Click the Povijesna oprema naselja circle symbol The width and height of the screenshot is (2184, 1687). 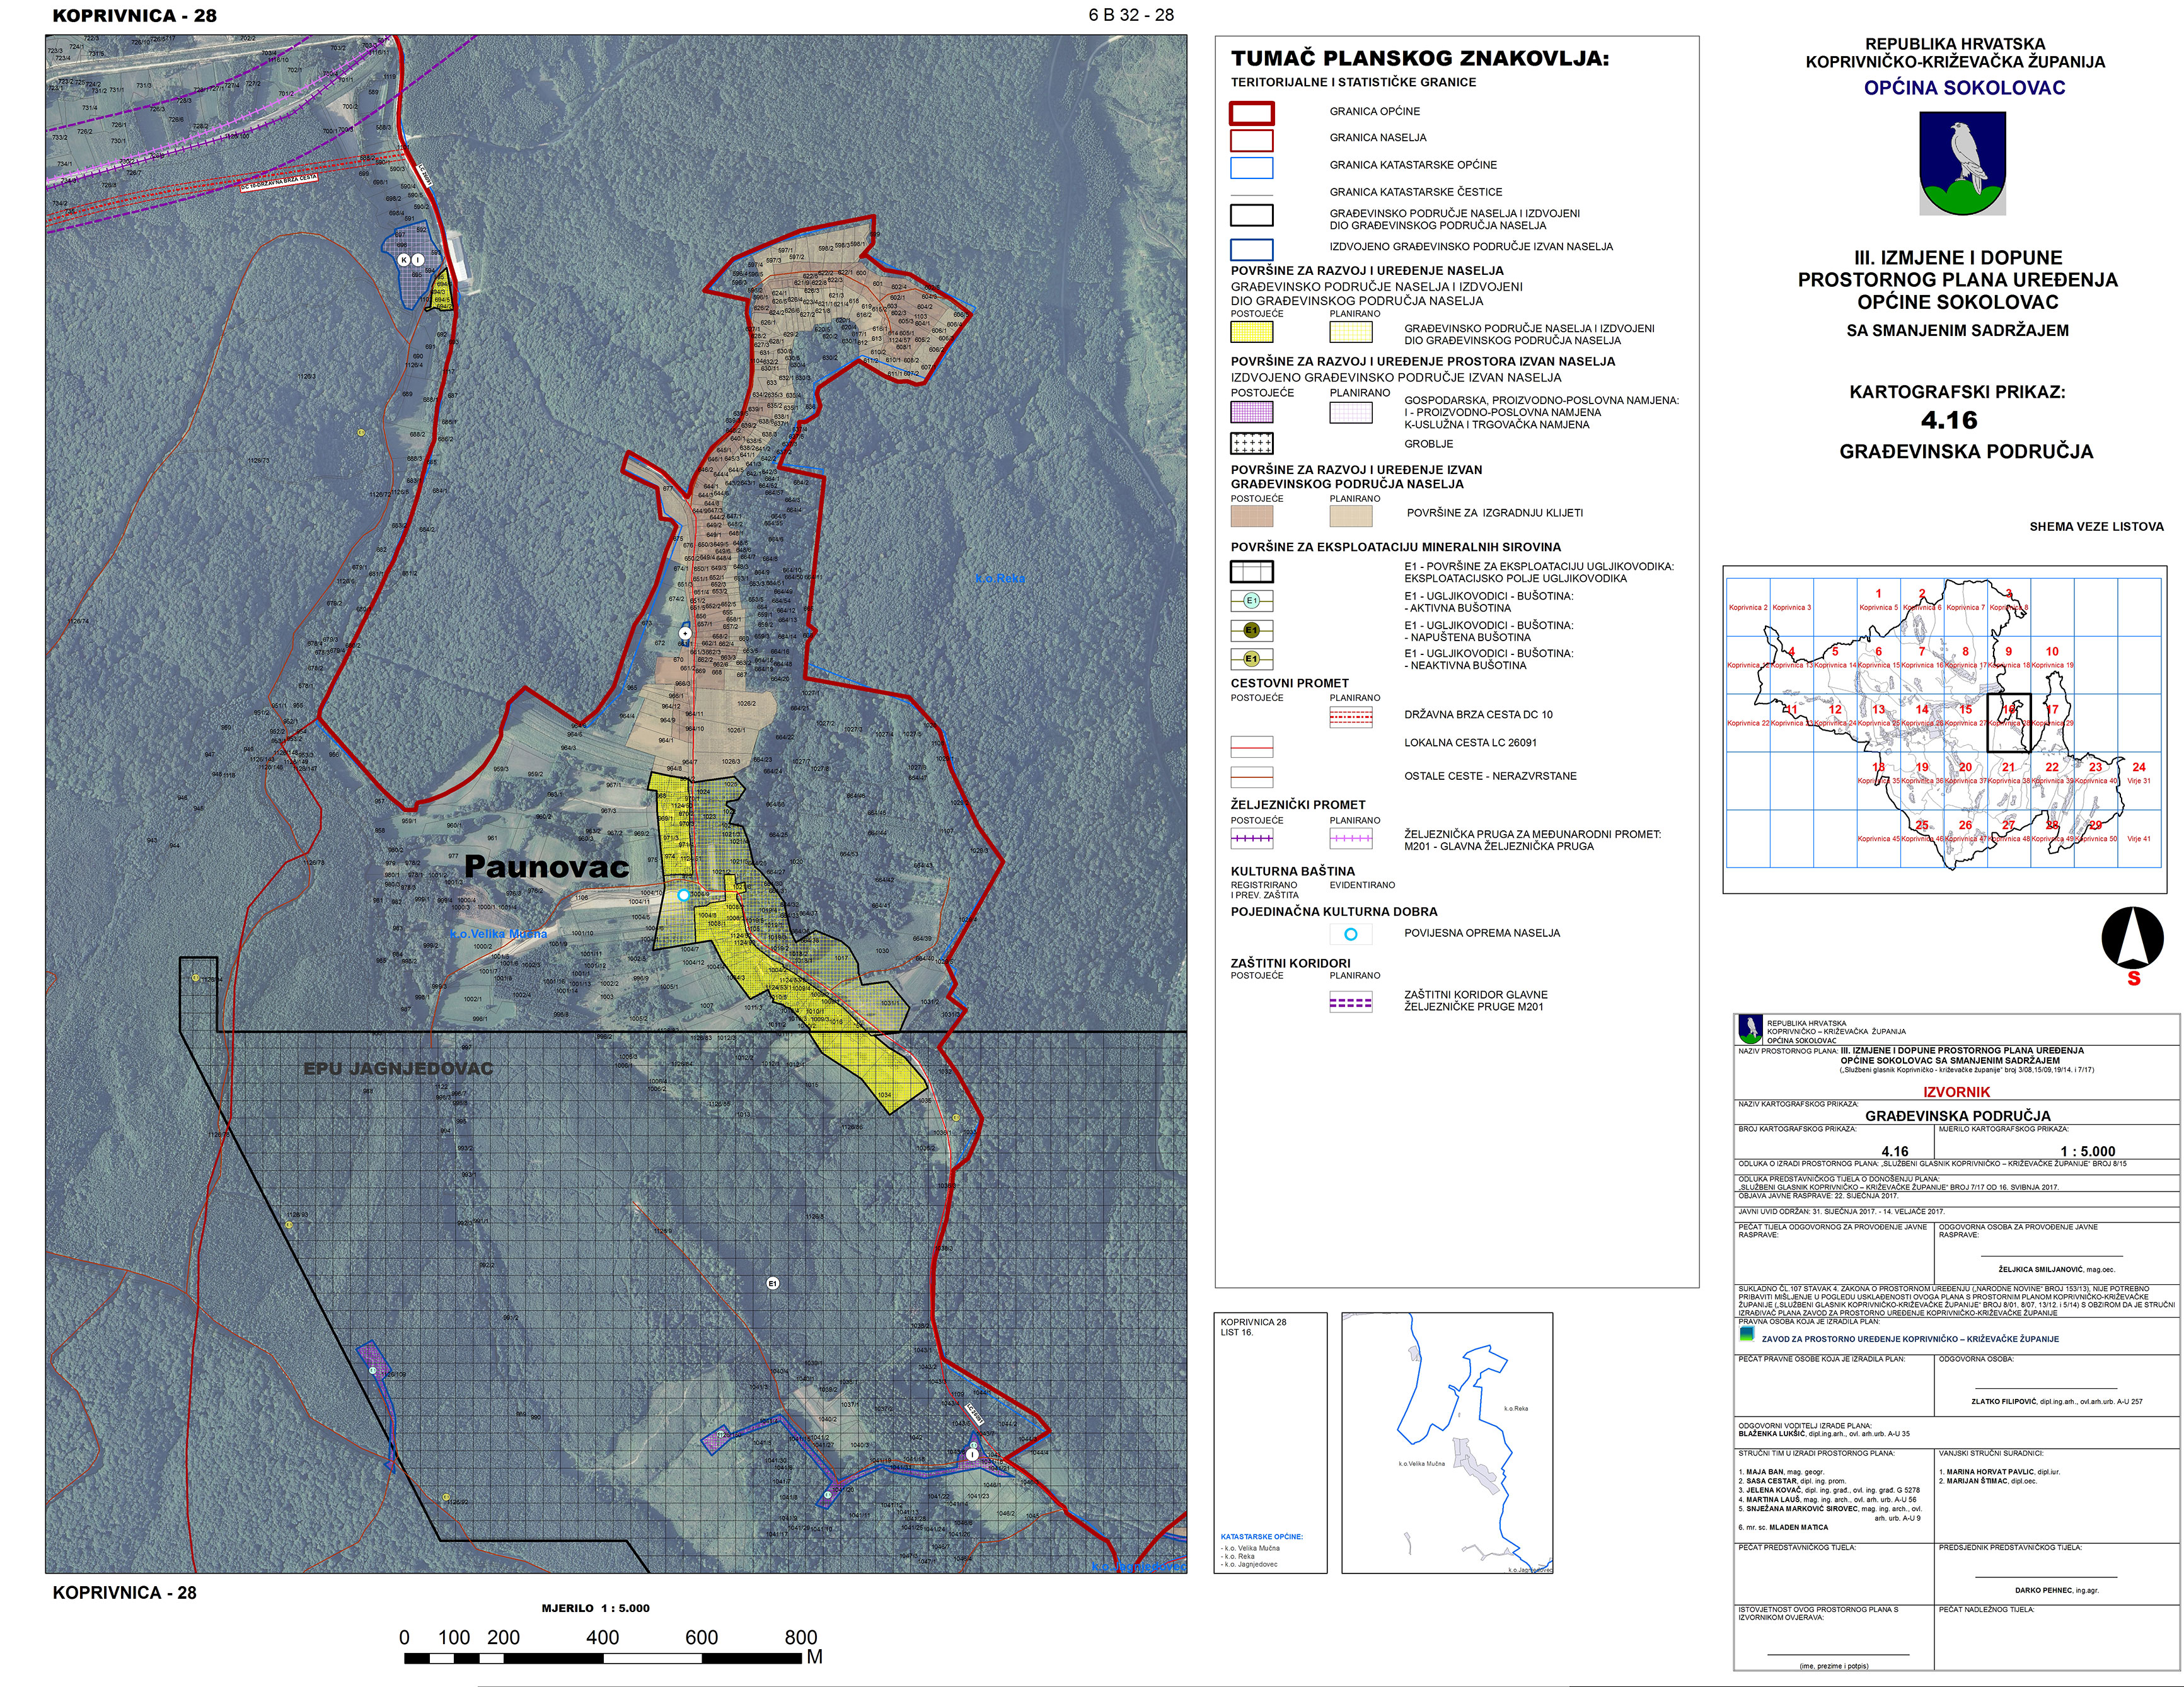(x=1351, y=934)
